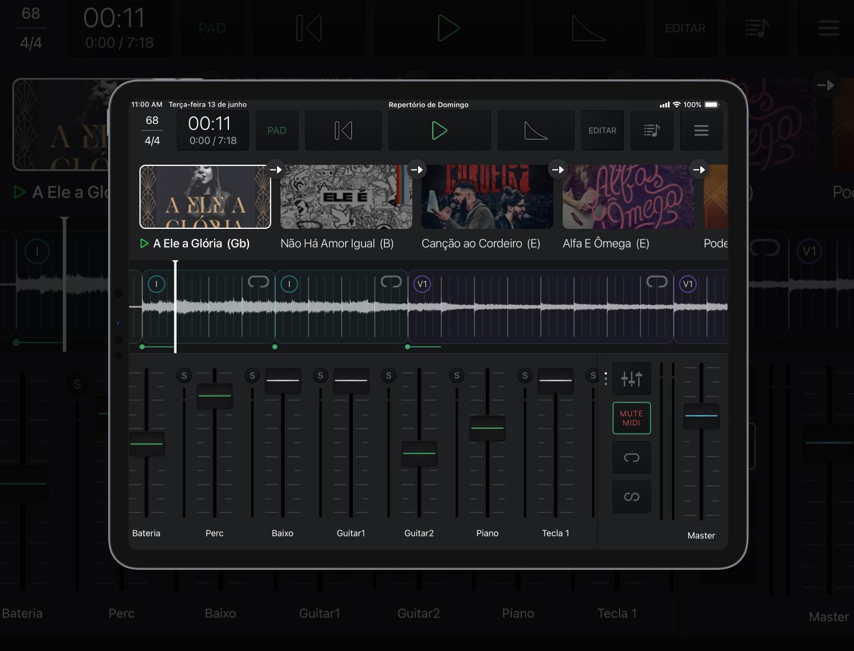Viewport: 854px width, 651px height.
Task: Open the song list icon in the toolbar
Action: coord(651,130)
